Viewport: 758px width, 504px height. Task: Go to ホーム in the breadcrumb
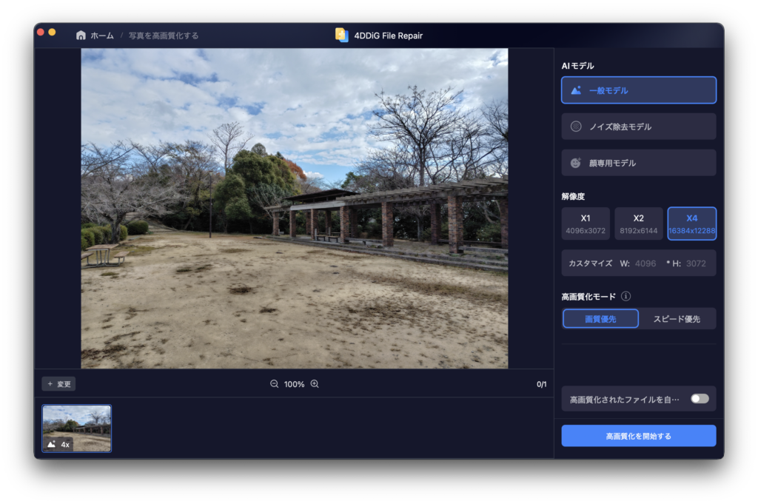(102, 36)
